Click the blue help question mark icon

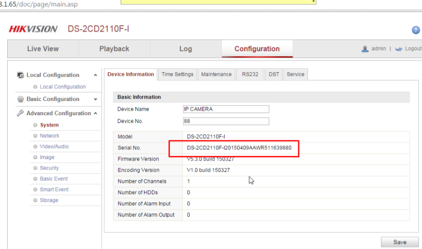pyautogui.click(x=416, y=30)
